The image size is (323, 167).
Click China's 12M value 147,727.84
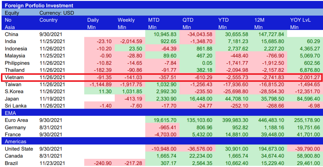(271, 34)
